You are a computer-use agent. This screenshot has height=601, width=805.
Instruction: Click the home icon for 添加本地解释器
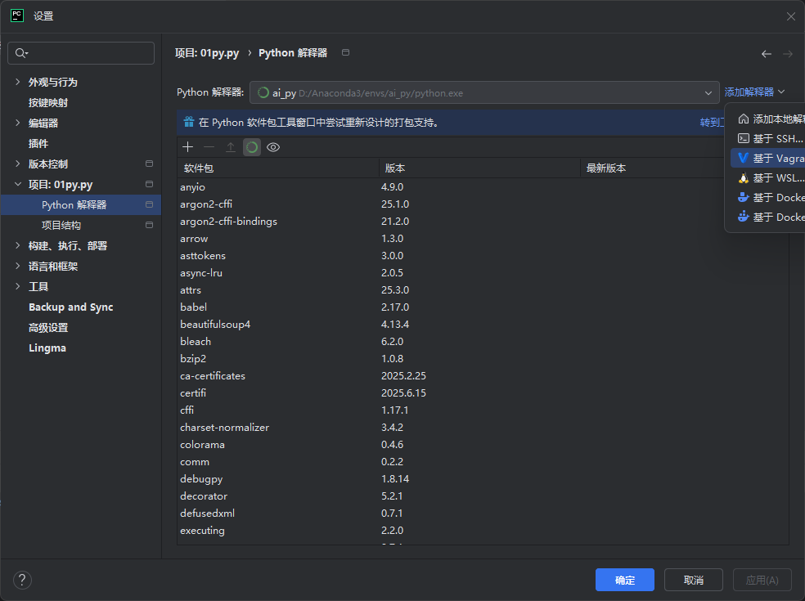click(x=743, y=119)
